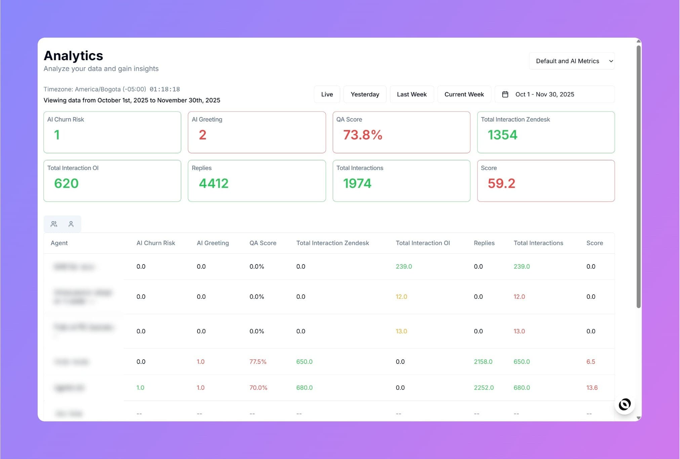Click the scroll-down arrow at the scrollbar bottom
This screenshot has width=680, height=459.
(x=638, y=418)
